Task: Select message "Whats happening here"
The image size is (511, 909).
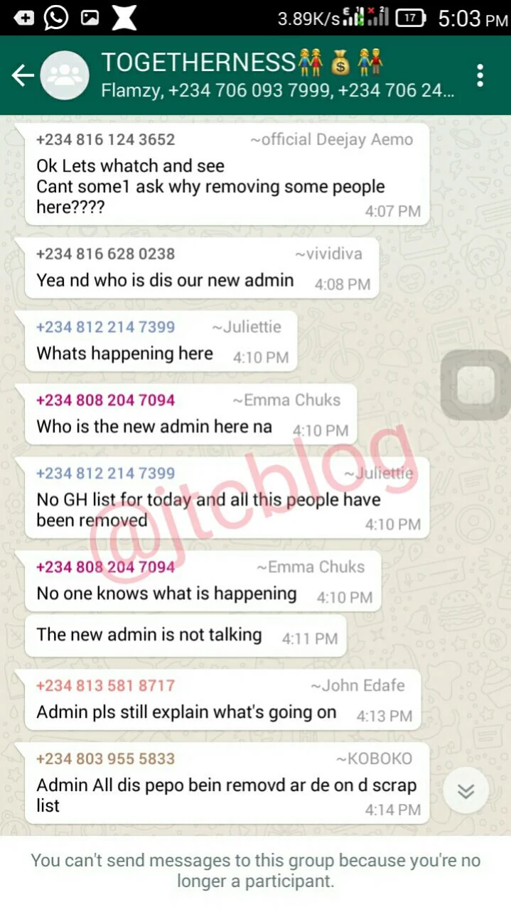Action: click(x=124, y=354)
